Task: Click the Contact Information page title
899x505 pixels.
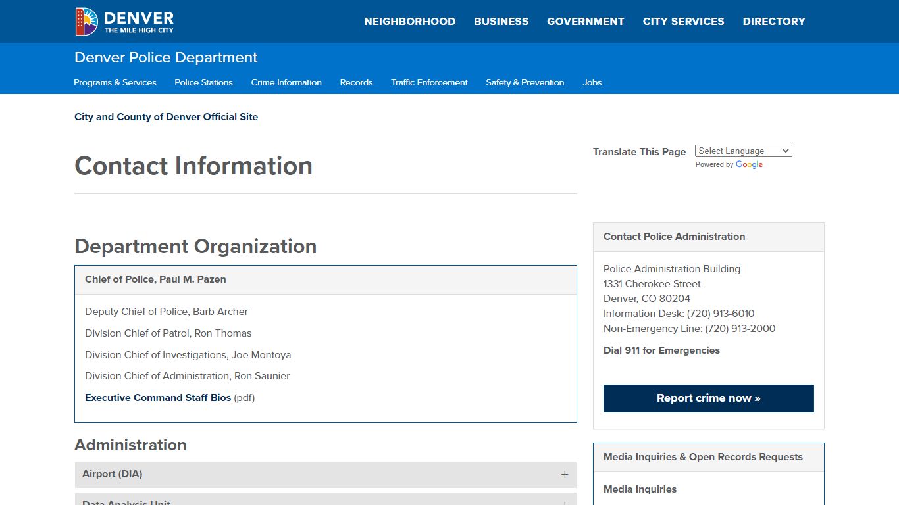Action: (193, 166)
